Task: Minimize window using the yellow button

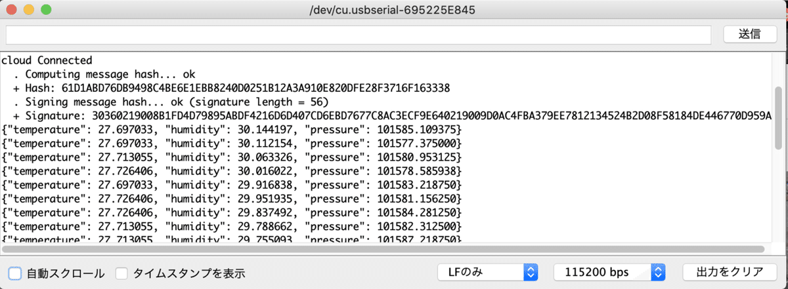Action: (29, 10)
